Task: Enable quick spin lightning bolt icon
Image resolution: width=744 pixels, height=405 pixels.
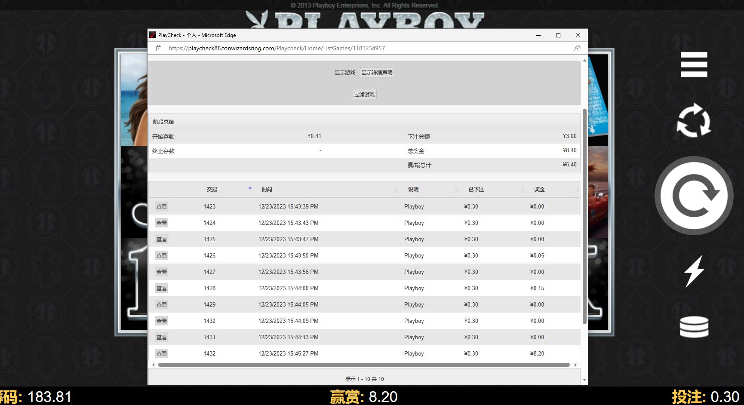Action: click(694, 271)
